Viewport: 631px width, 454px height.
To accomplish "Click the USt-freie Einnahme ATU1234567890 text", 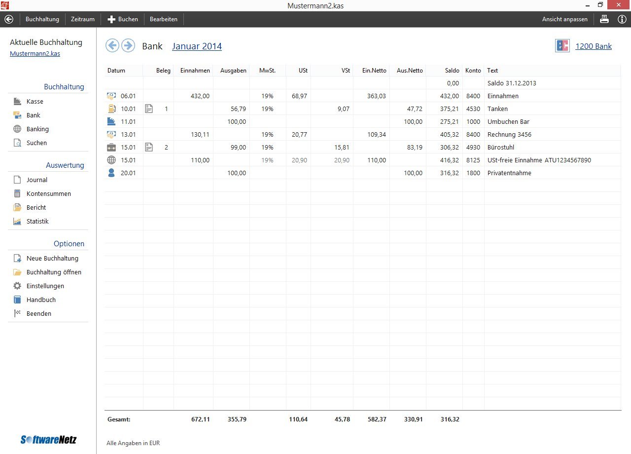I will 539,160.
